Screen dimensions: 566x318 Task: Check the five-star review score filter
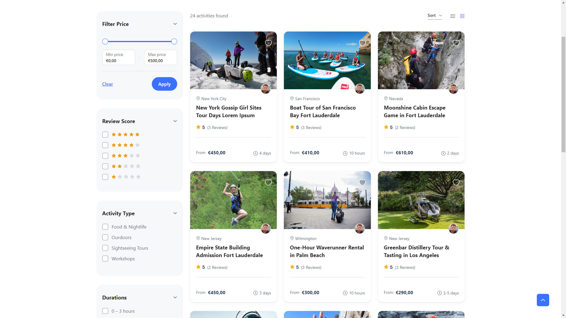tap(105, 135)
